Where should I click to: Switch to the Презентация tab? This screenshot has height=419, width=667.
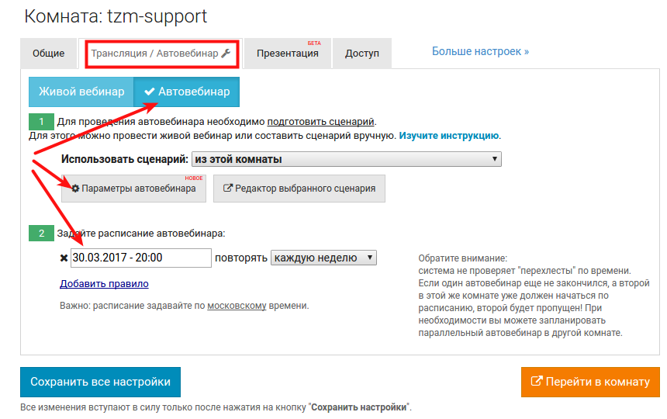[x=288, y=54]
